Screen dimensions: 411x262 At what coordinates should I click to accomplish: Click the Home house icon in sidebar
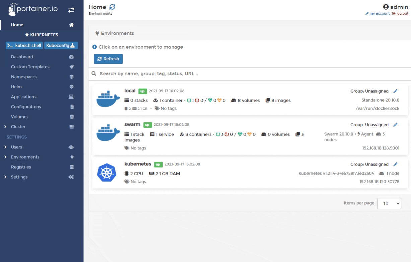[x=71, y=25]
